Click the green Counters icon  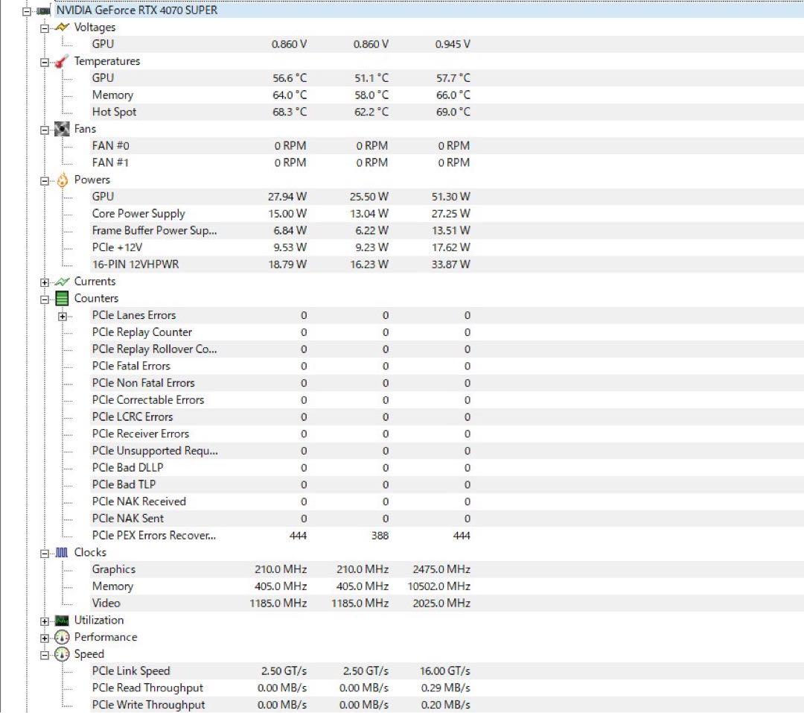pos(63,299)
